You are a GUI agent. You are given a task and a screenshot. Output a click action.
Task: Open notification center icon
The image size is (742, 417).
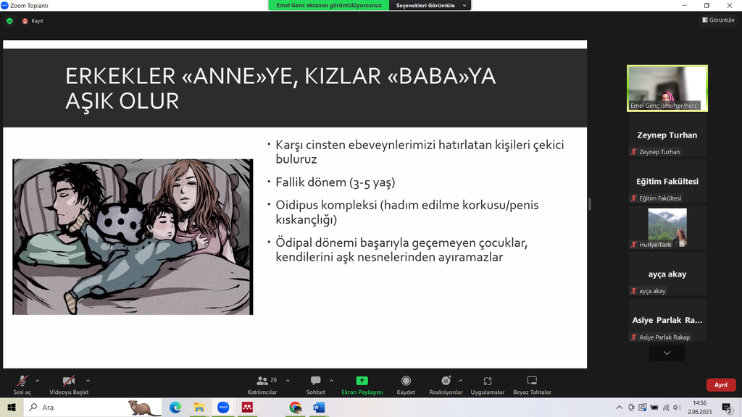tap(728, 407)
